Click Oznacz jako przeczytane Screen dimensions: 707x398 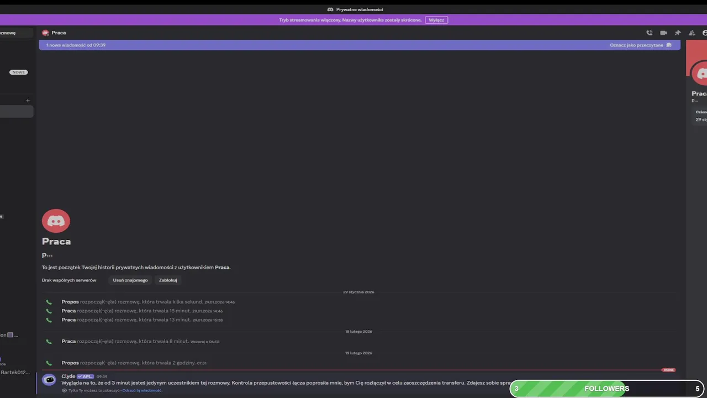point(641,45)
